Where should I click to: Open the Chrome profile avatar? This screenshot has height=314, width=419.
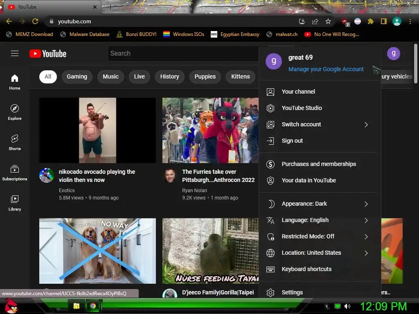pyautogui.click(x=397, y=21)
